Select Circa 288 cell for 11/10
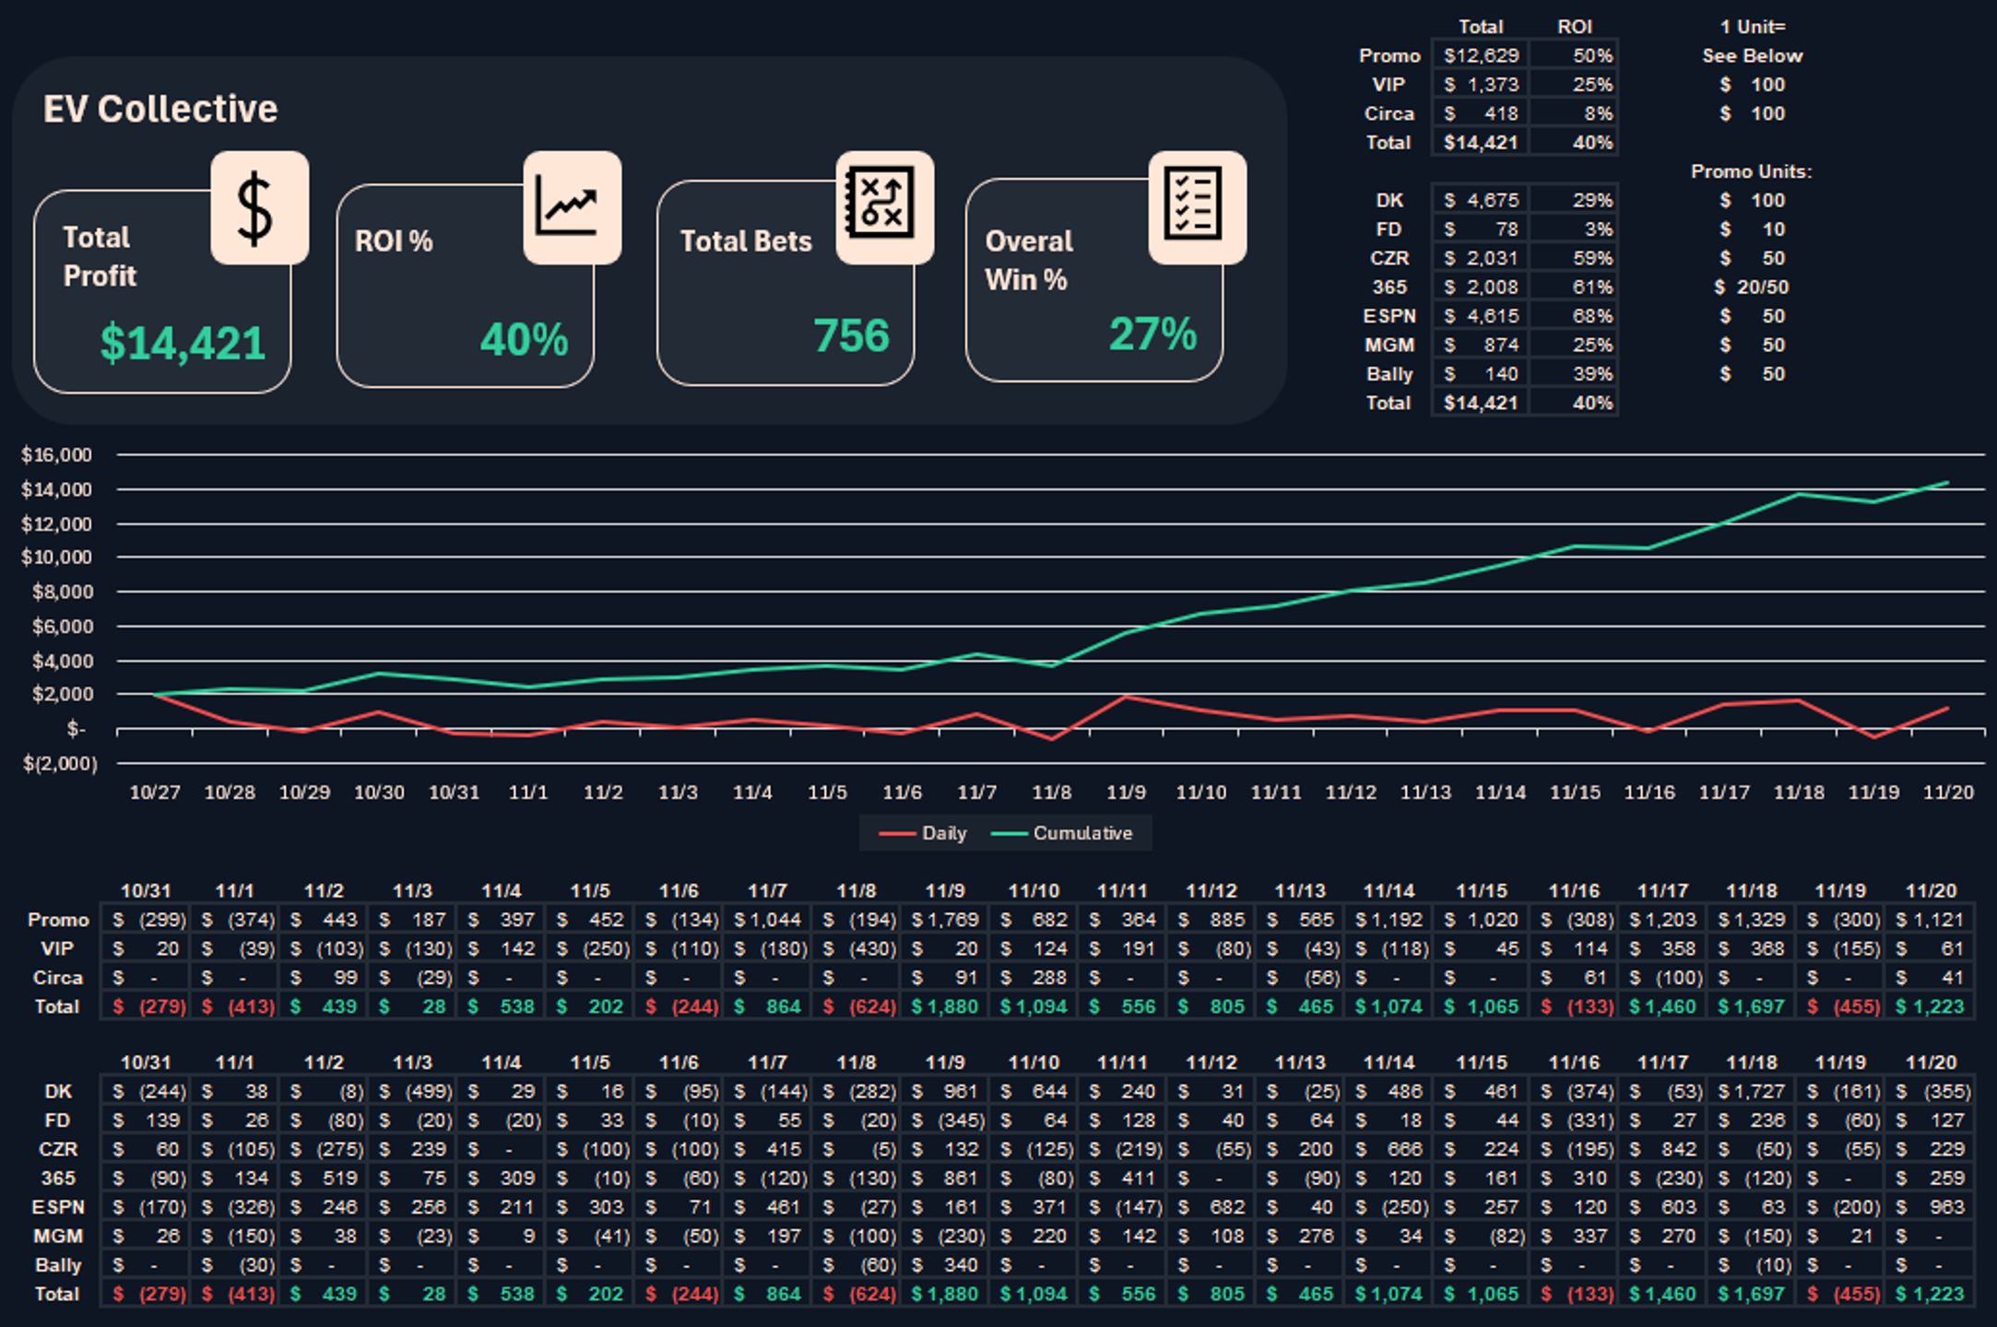 (1034, 978)
